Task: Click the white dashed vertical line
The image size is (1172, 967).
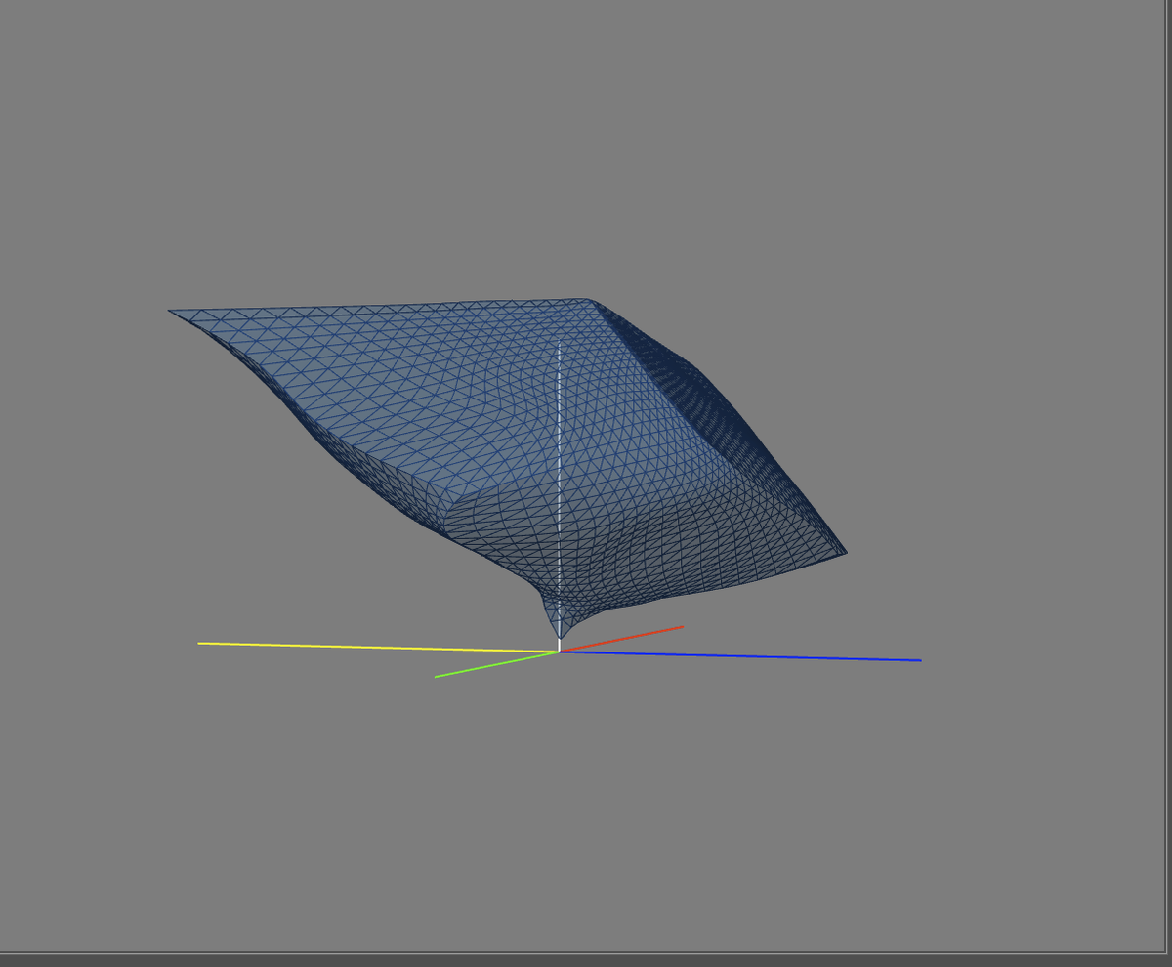Action: pos(559,469)
